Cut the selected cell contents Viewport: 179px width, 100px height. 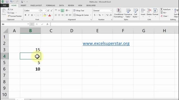[10, 9]
